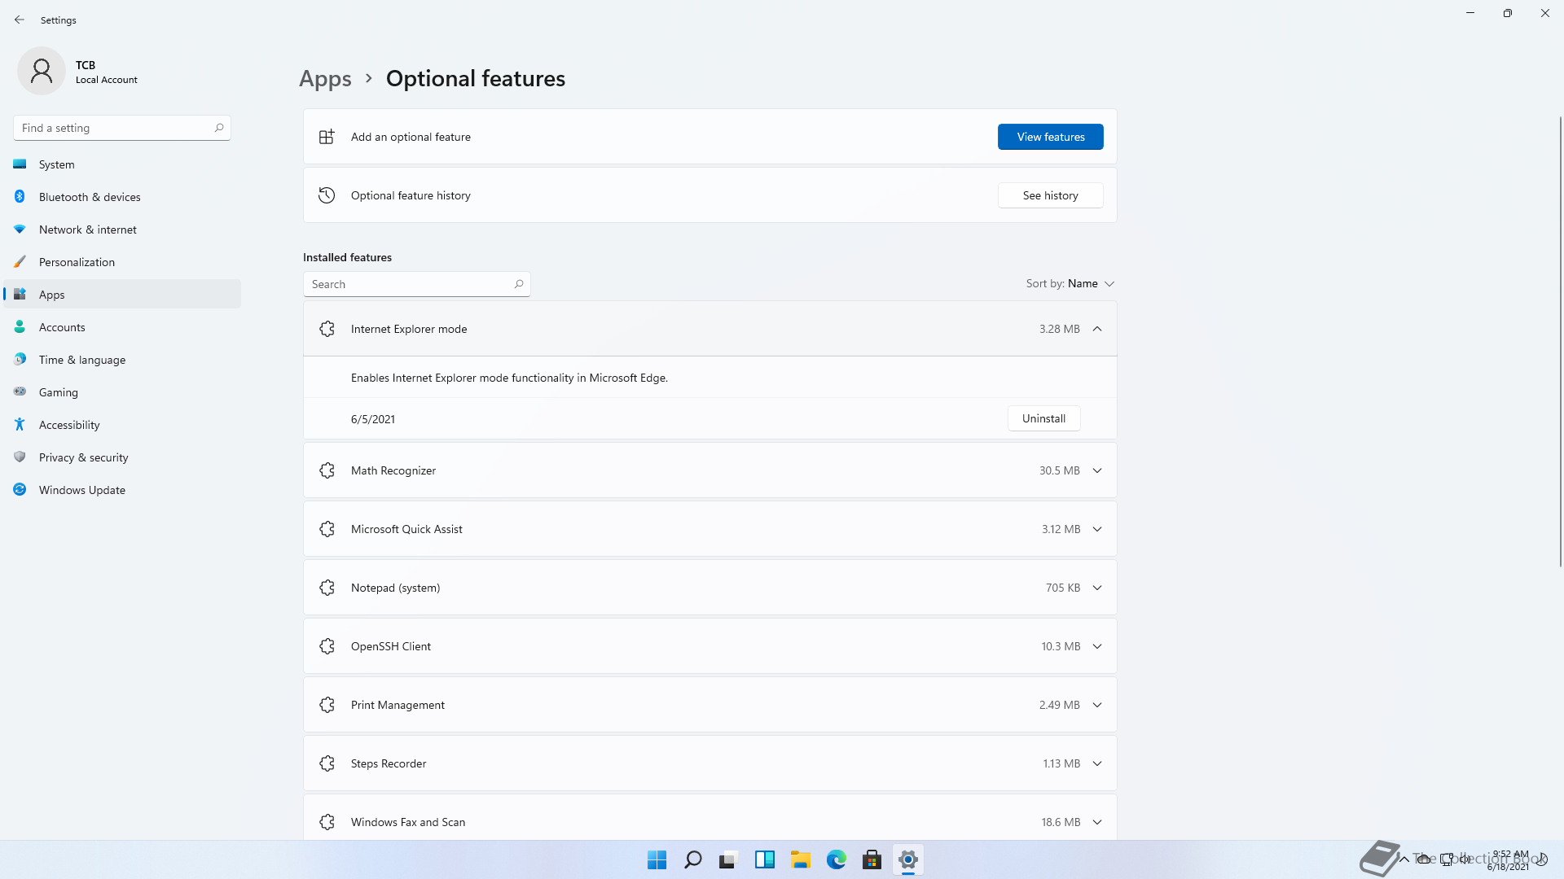Viewport: 1564px width, 879px height.
Task: Expand the OpenSSH Client entry
Action: pyautogui.click(x=1097, y=646)
